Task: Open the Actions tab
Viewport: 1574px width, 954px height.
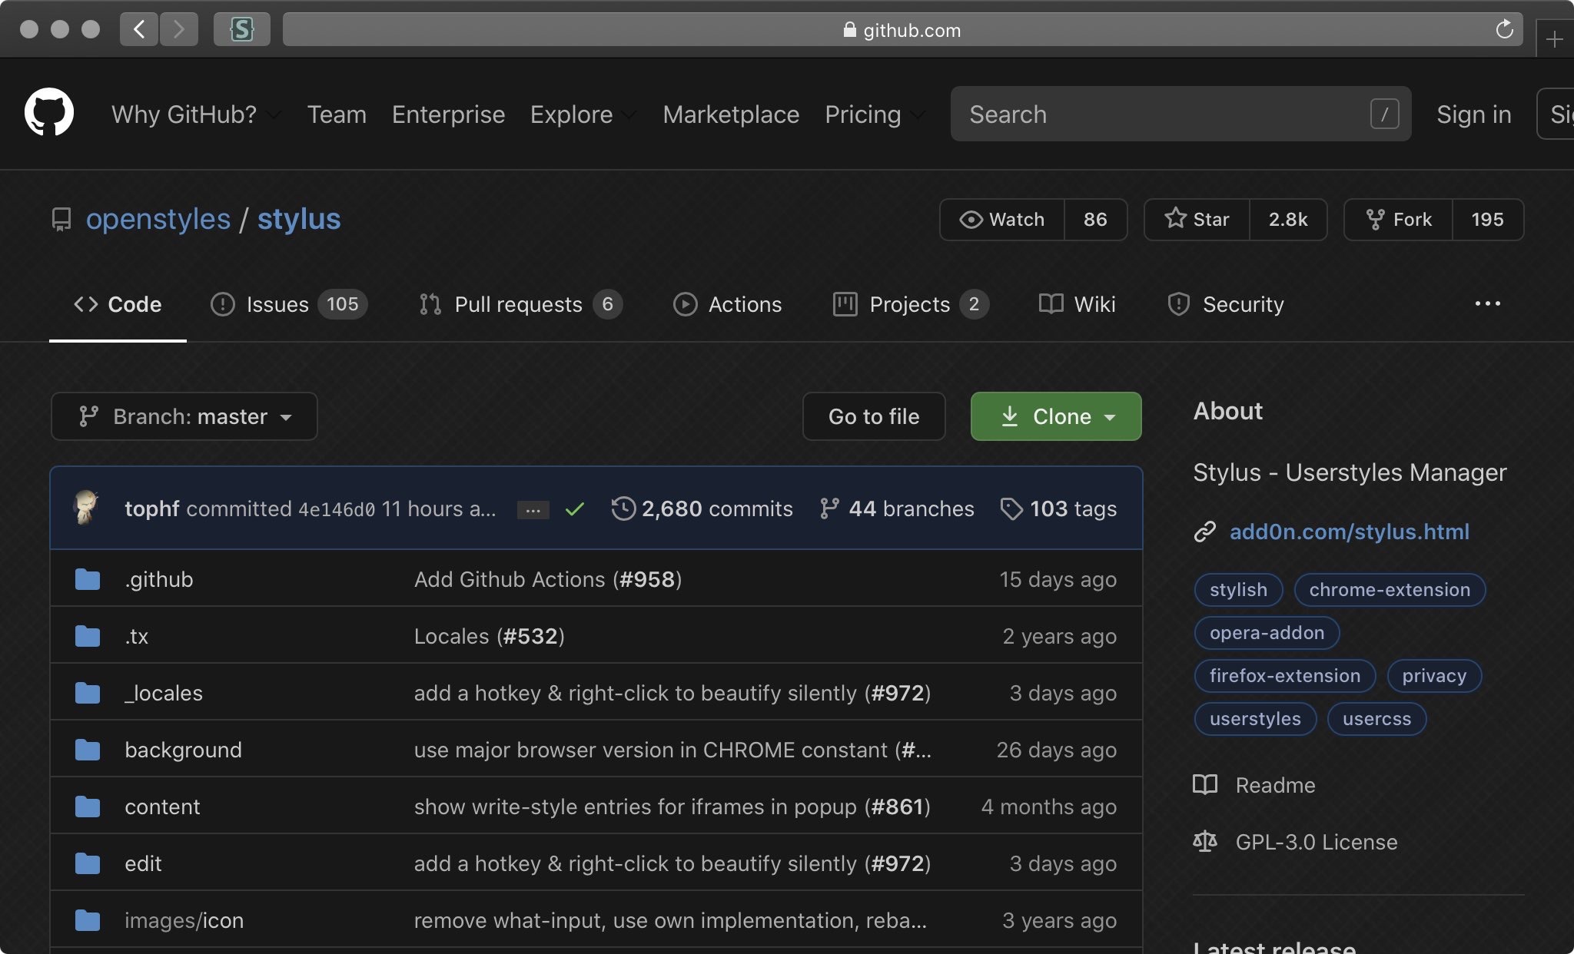Action: [727, 304]
